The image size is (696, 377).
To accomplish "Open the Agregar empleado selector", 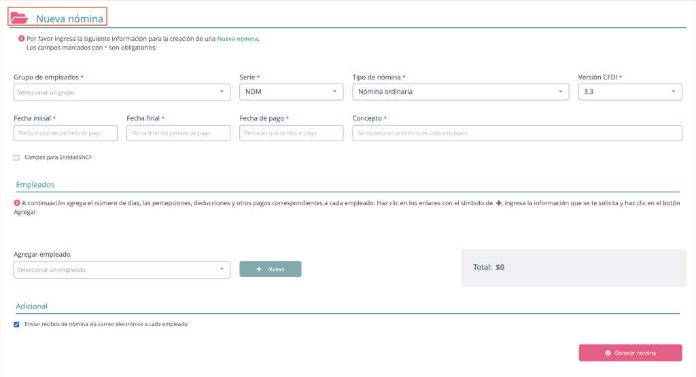I will pos(122,270).
